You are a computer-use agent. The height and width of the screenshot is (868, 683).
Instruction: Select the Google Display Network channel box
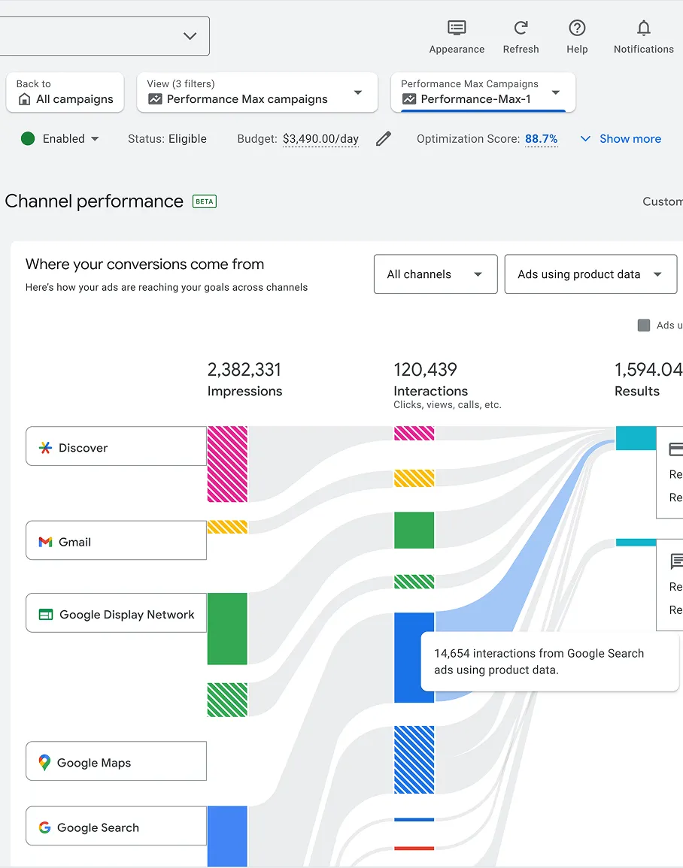coord(117,612)
